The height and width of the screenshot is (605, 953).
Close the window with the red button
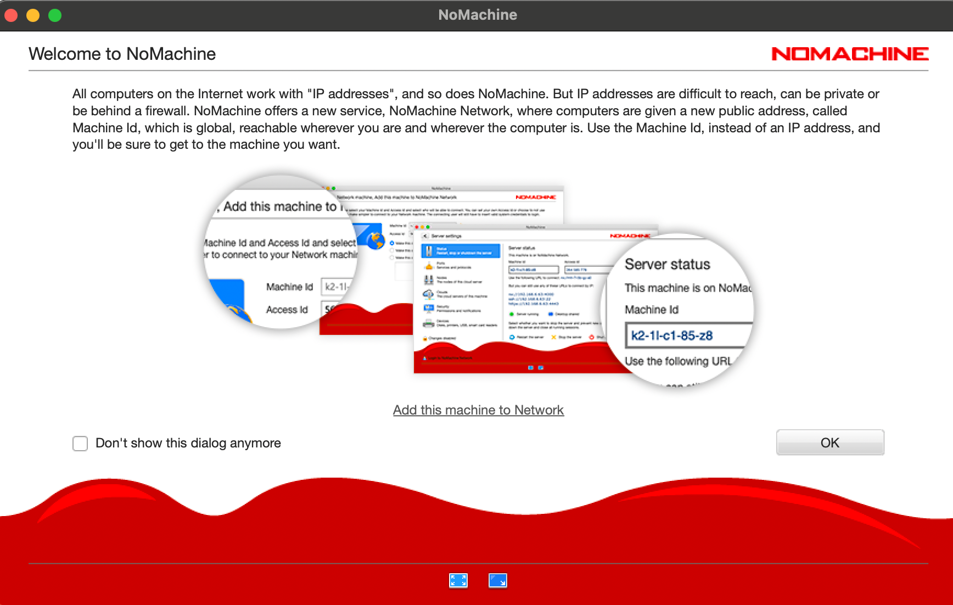point(11,15)
